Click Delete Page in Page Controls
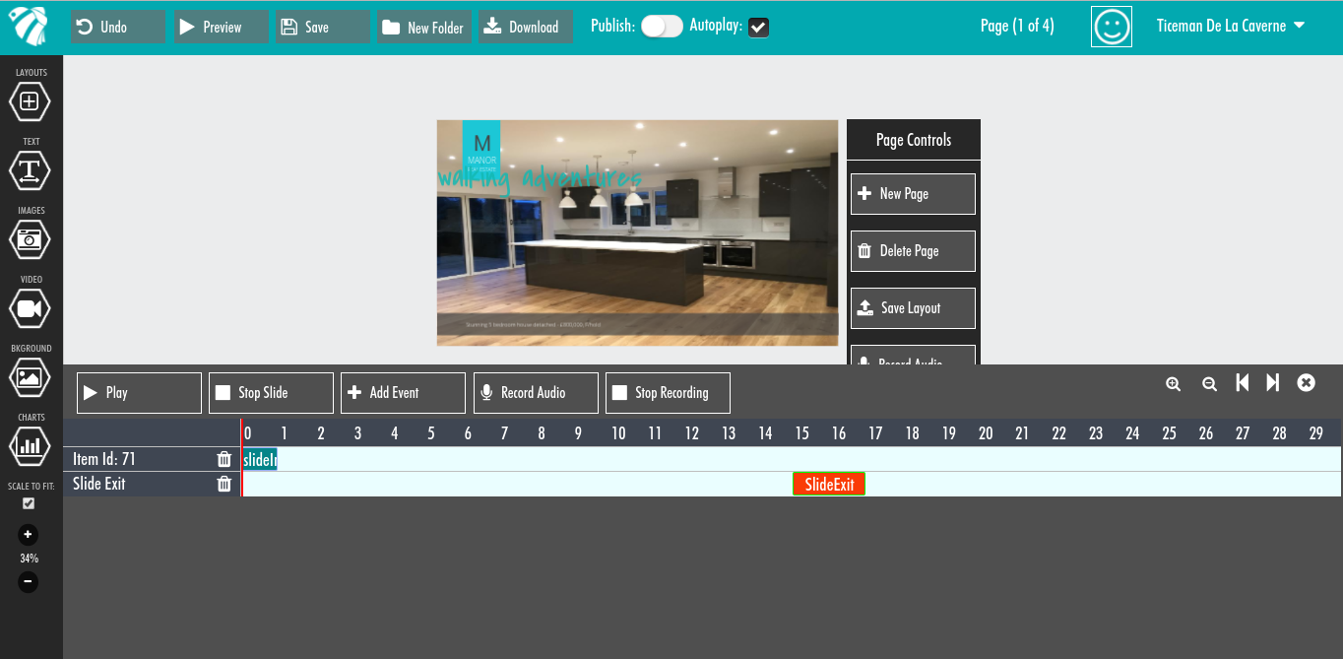 (913, 251)
